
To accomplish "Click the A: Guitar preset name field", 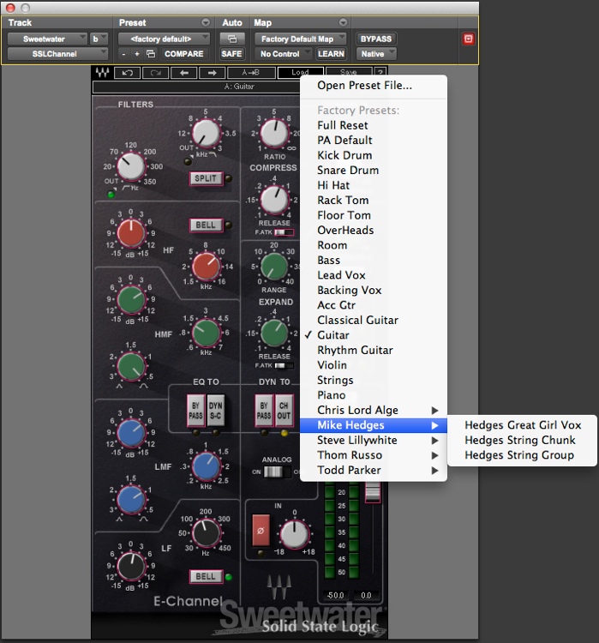I will pos(239,87).
